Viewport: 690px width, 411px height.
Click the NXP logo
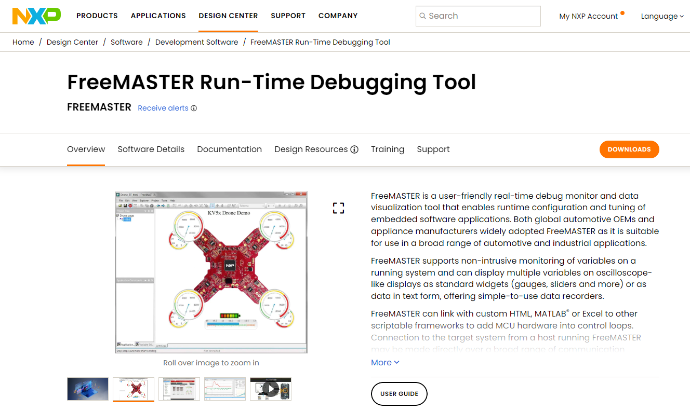[36, 16]
